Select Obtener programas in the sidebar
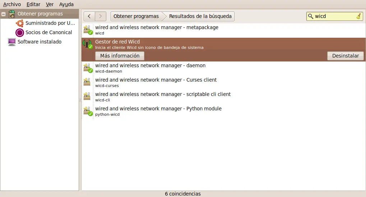Image resolution: width=366 pixels, height=197 pixels. coord(40,14)
